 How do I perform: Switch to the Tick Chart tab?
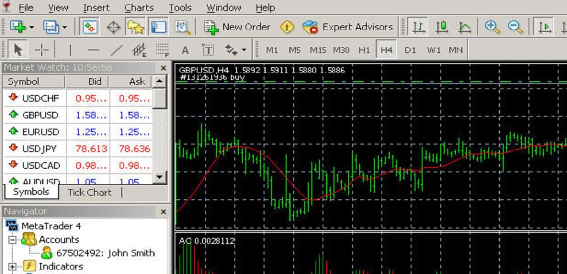click(x=89, y=193)
